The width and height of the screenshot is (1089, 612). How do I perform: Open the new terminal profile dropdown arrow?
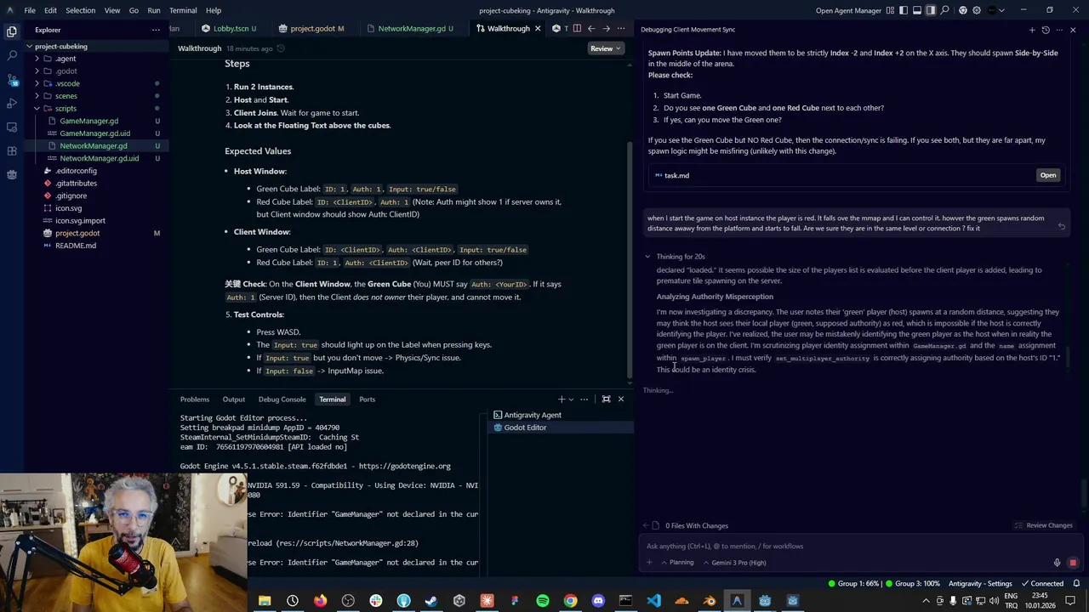pos(571,399)
